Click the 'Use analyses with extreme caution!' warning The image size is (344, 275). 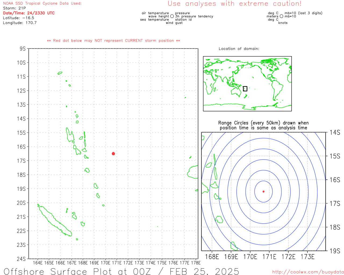(235, 4)
